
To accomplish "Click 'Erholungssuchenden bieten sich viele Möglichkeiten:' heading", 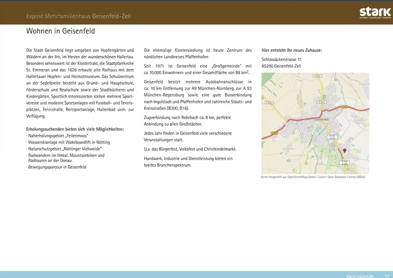I will (x=75, y=129).
